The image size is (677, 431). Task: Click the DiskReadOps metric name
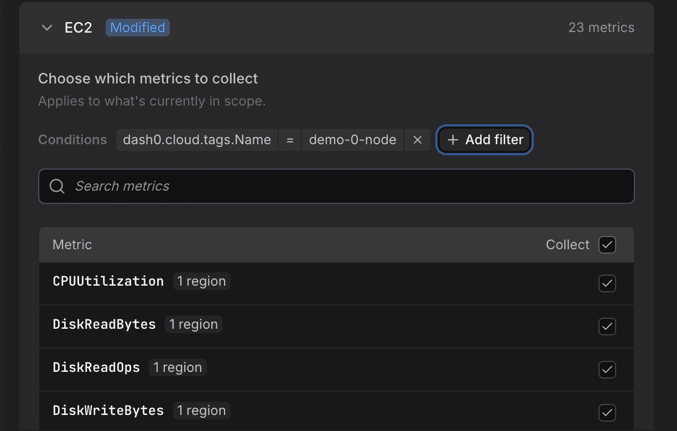(96, 367)
